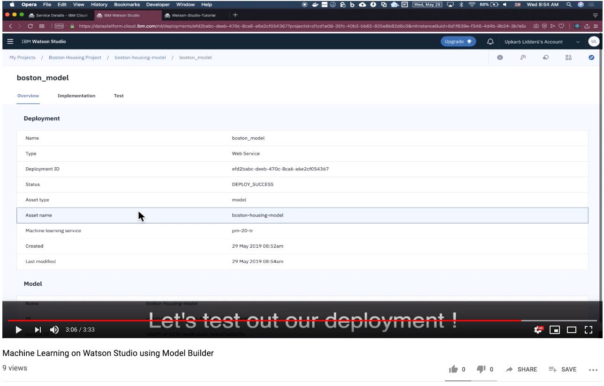This screenshot has height=386, width=604.
Task: Go forward in the Opera browser
Action: tap(19, 26)
